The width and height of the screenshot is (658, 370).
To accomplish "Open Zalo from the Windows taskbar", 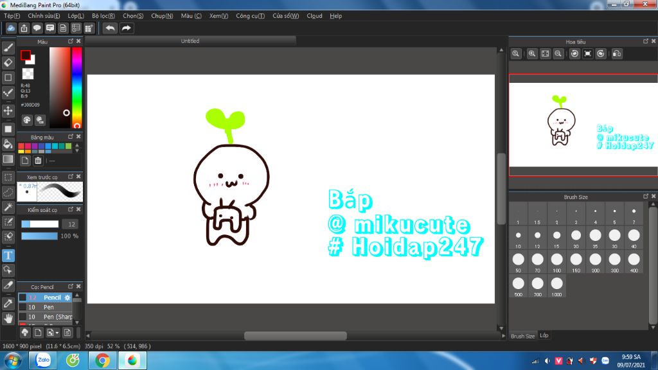I will 43,360.
